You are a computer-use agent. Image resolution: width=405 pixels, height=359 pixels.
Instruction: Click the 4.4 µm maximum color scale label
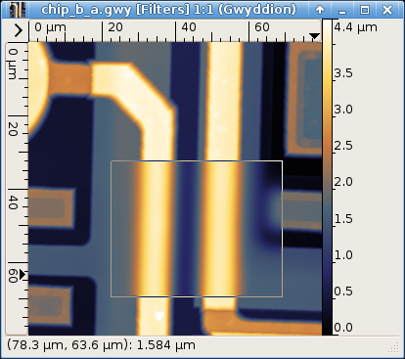click(x=355, y=27)
